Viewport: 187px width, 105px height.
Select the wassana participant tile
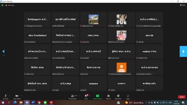tap(93, 83)
